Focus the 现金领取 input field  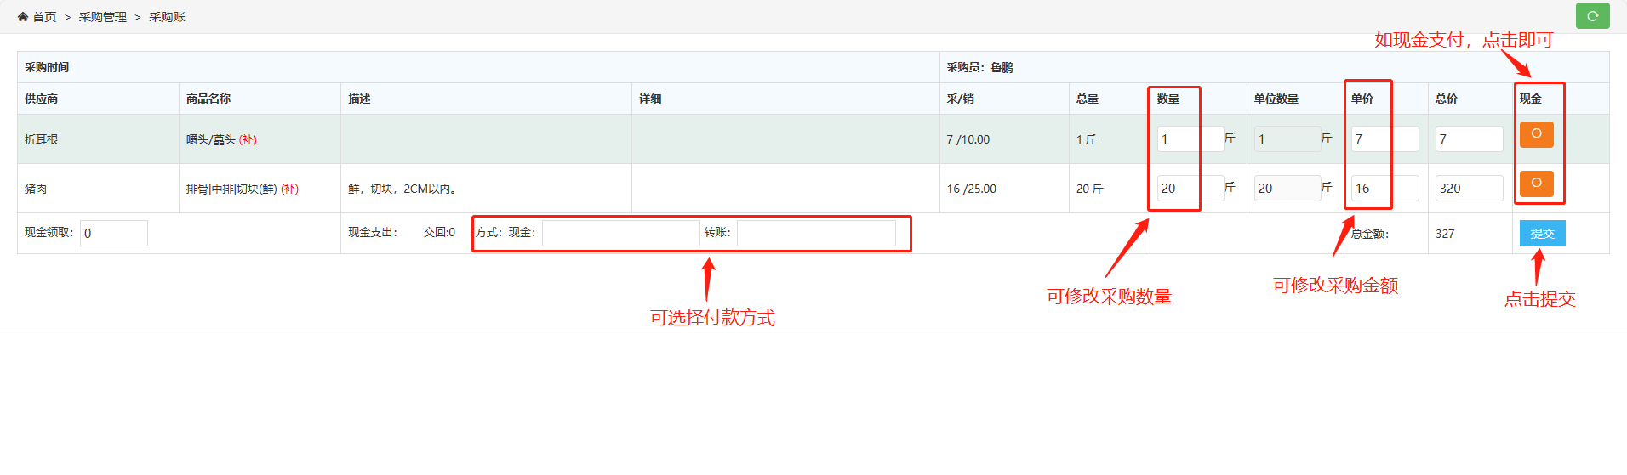pyautogui.click(x=114, y=233)
